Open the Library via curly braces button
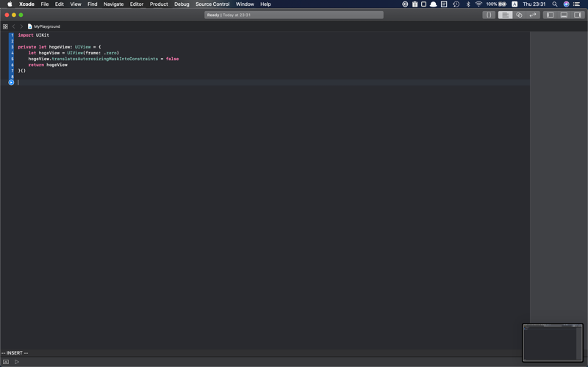 coord(489,15)
